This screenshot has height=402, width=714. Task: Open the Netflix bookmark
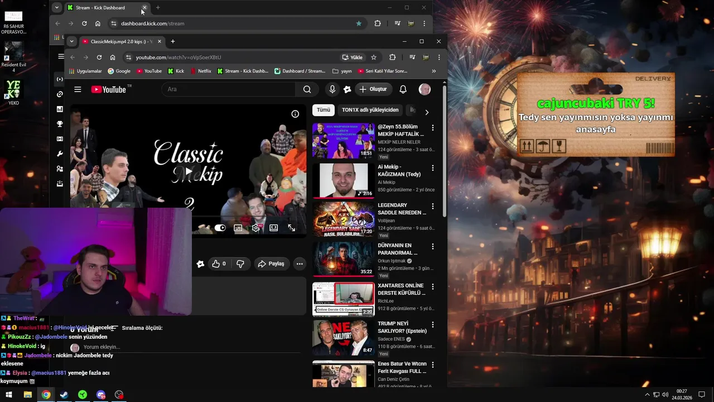point(201,71)
